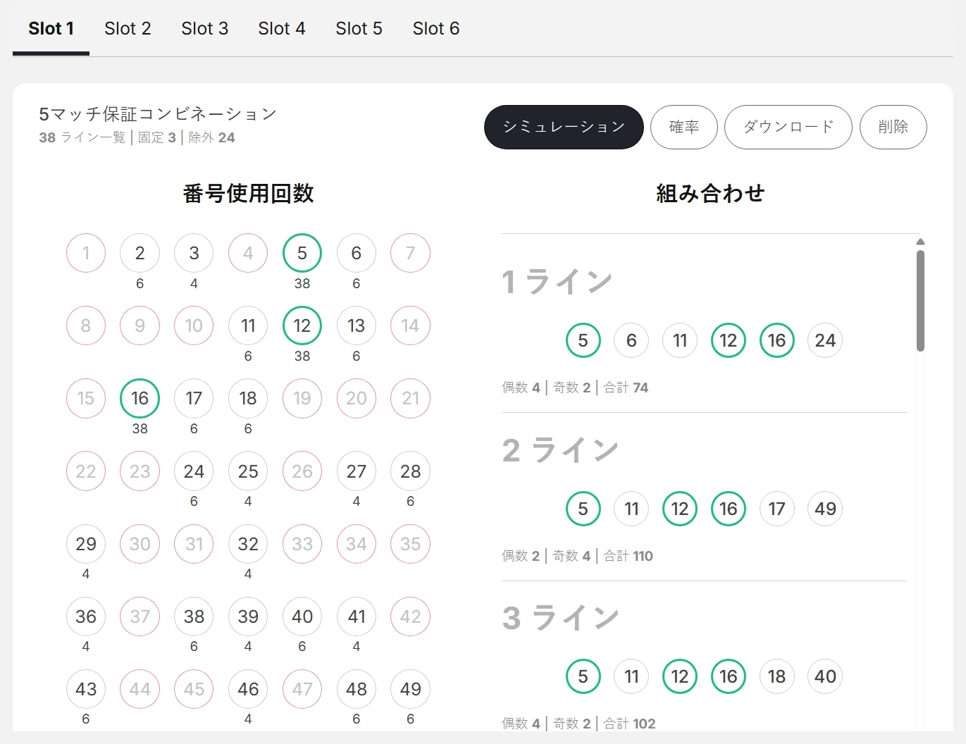This screenshot has height=744, width=966.
Task: Toggle fixed number 5 in the grid
Action: 302,253
